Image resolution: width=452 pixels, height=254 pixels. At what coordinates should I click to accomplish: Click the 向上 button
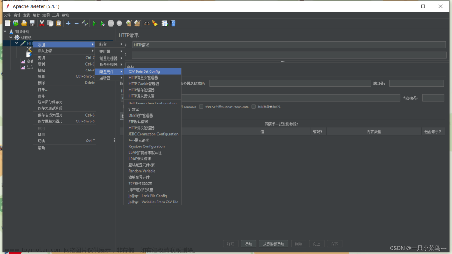tap(316, 244)
